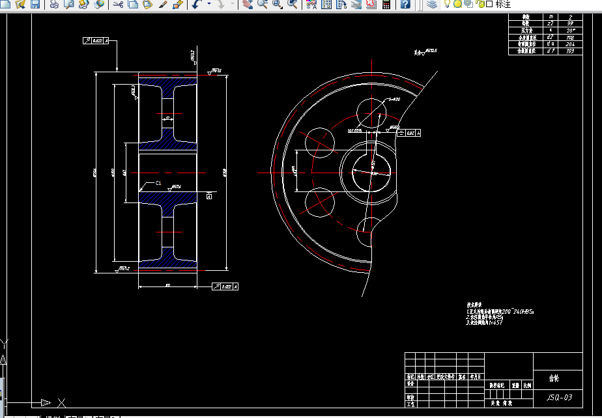Expand the Undo history dropdown arrow
The image size is (602, 418).
(209, 4)
